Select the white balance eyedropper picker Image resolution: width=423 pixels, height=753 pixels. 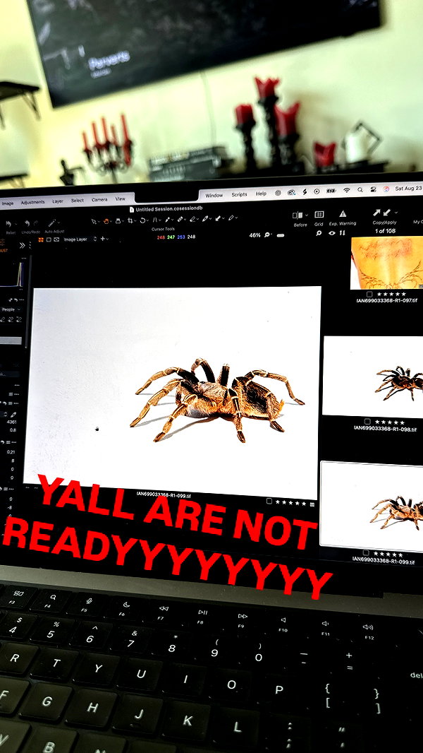pos(13,414)
